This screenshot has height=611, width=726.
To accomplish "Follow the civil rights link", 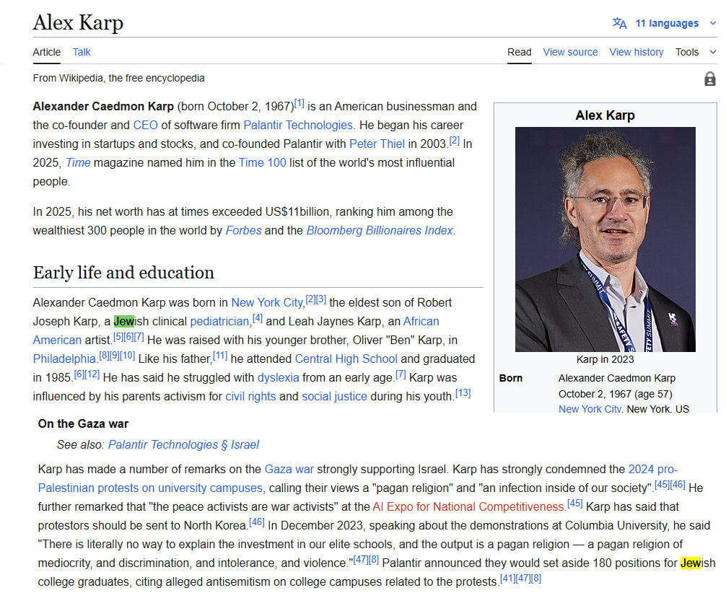I will [x=250, y=397].
